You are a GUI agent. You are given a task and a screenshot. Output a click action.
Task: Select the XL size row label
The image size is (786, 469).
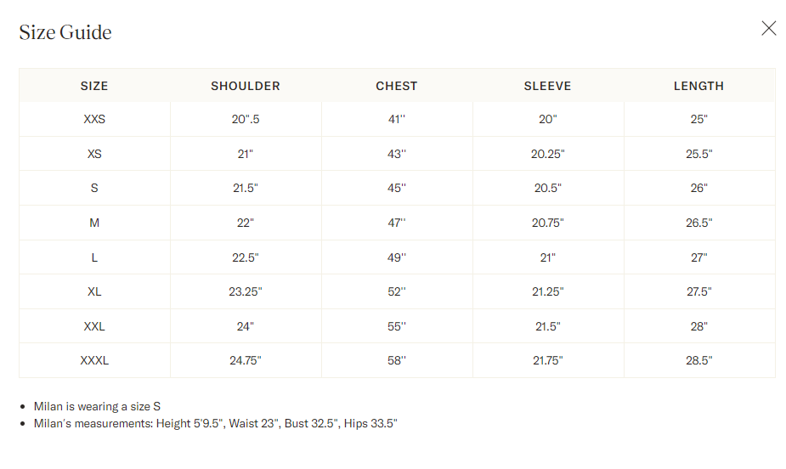94,291
